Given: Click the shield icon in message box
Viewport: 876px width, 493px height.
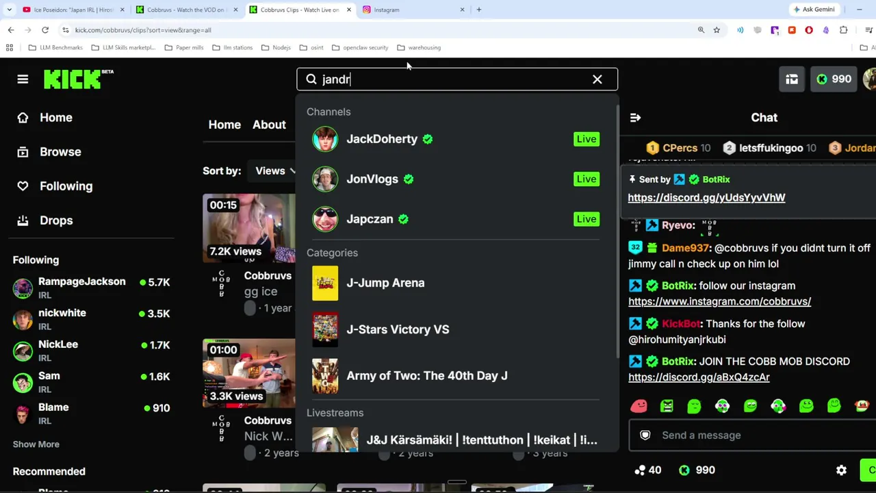Looking at the screenshot, I should tap(645, 435).
